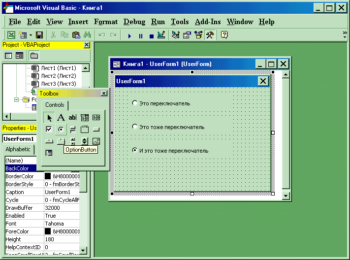Viewport: 350px width, 260px height.
Task: Select the ListBox tool in Toolbox
Action: pos(96,118)
